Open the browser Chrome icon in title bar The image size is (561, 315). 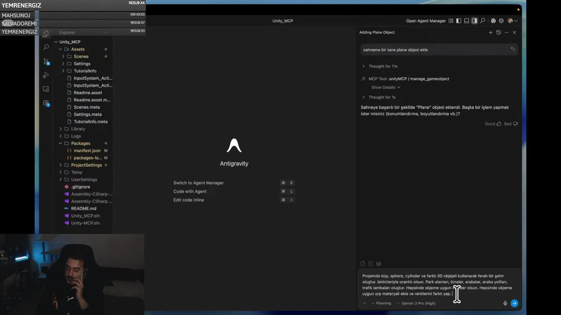[x=493, y=21]
